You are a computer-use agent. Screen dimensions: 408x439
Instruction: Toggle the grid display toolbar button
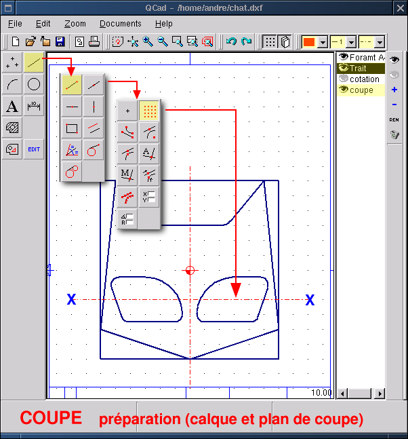click(269, 41)
